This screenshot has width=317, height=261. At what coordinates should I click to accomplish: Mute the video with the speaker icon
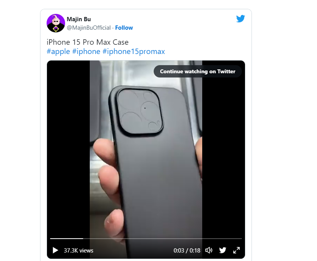click(x=209, y=250)
